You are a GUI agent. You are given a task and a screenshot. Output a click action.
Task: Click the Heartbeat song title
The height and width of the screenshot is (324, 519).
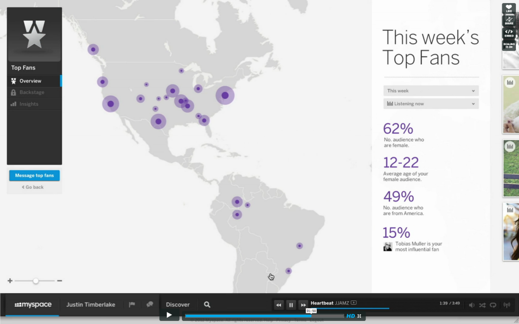[x=322, y=303]
